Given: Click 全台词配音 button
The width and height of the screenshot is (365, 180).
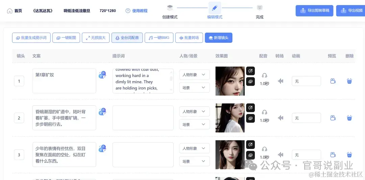Looking at the screenshot, I should [x=127, y=38].
